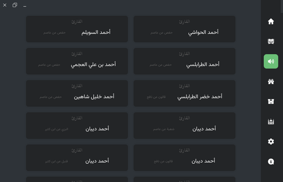Select reciter أحمد السويلم card
Screen dimensions: 283x182
(x=77, y=29)
